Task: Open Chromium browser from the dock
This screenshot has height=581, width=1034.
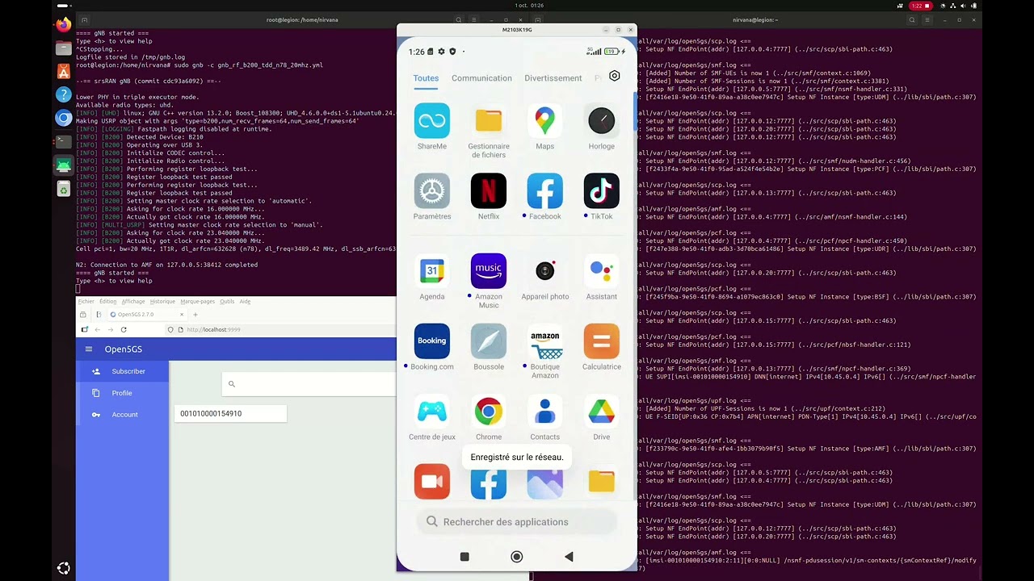Action: tap(64, 119)
